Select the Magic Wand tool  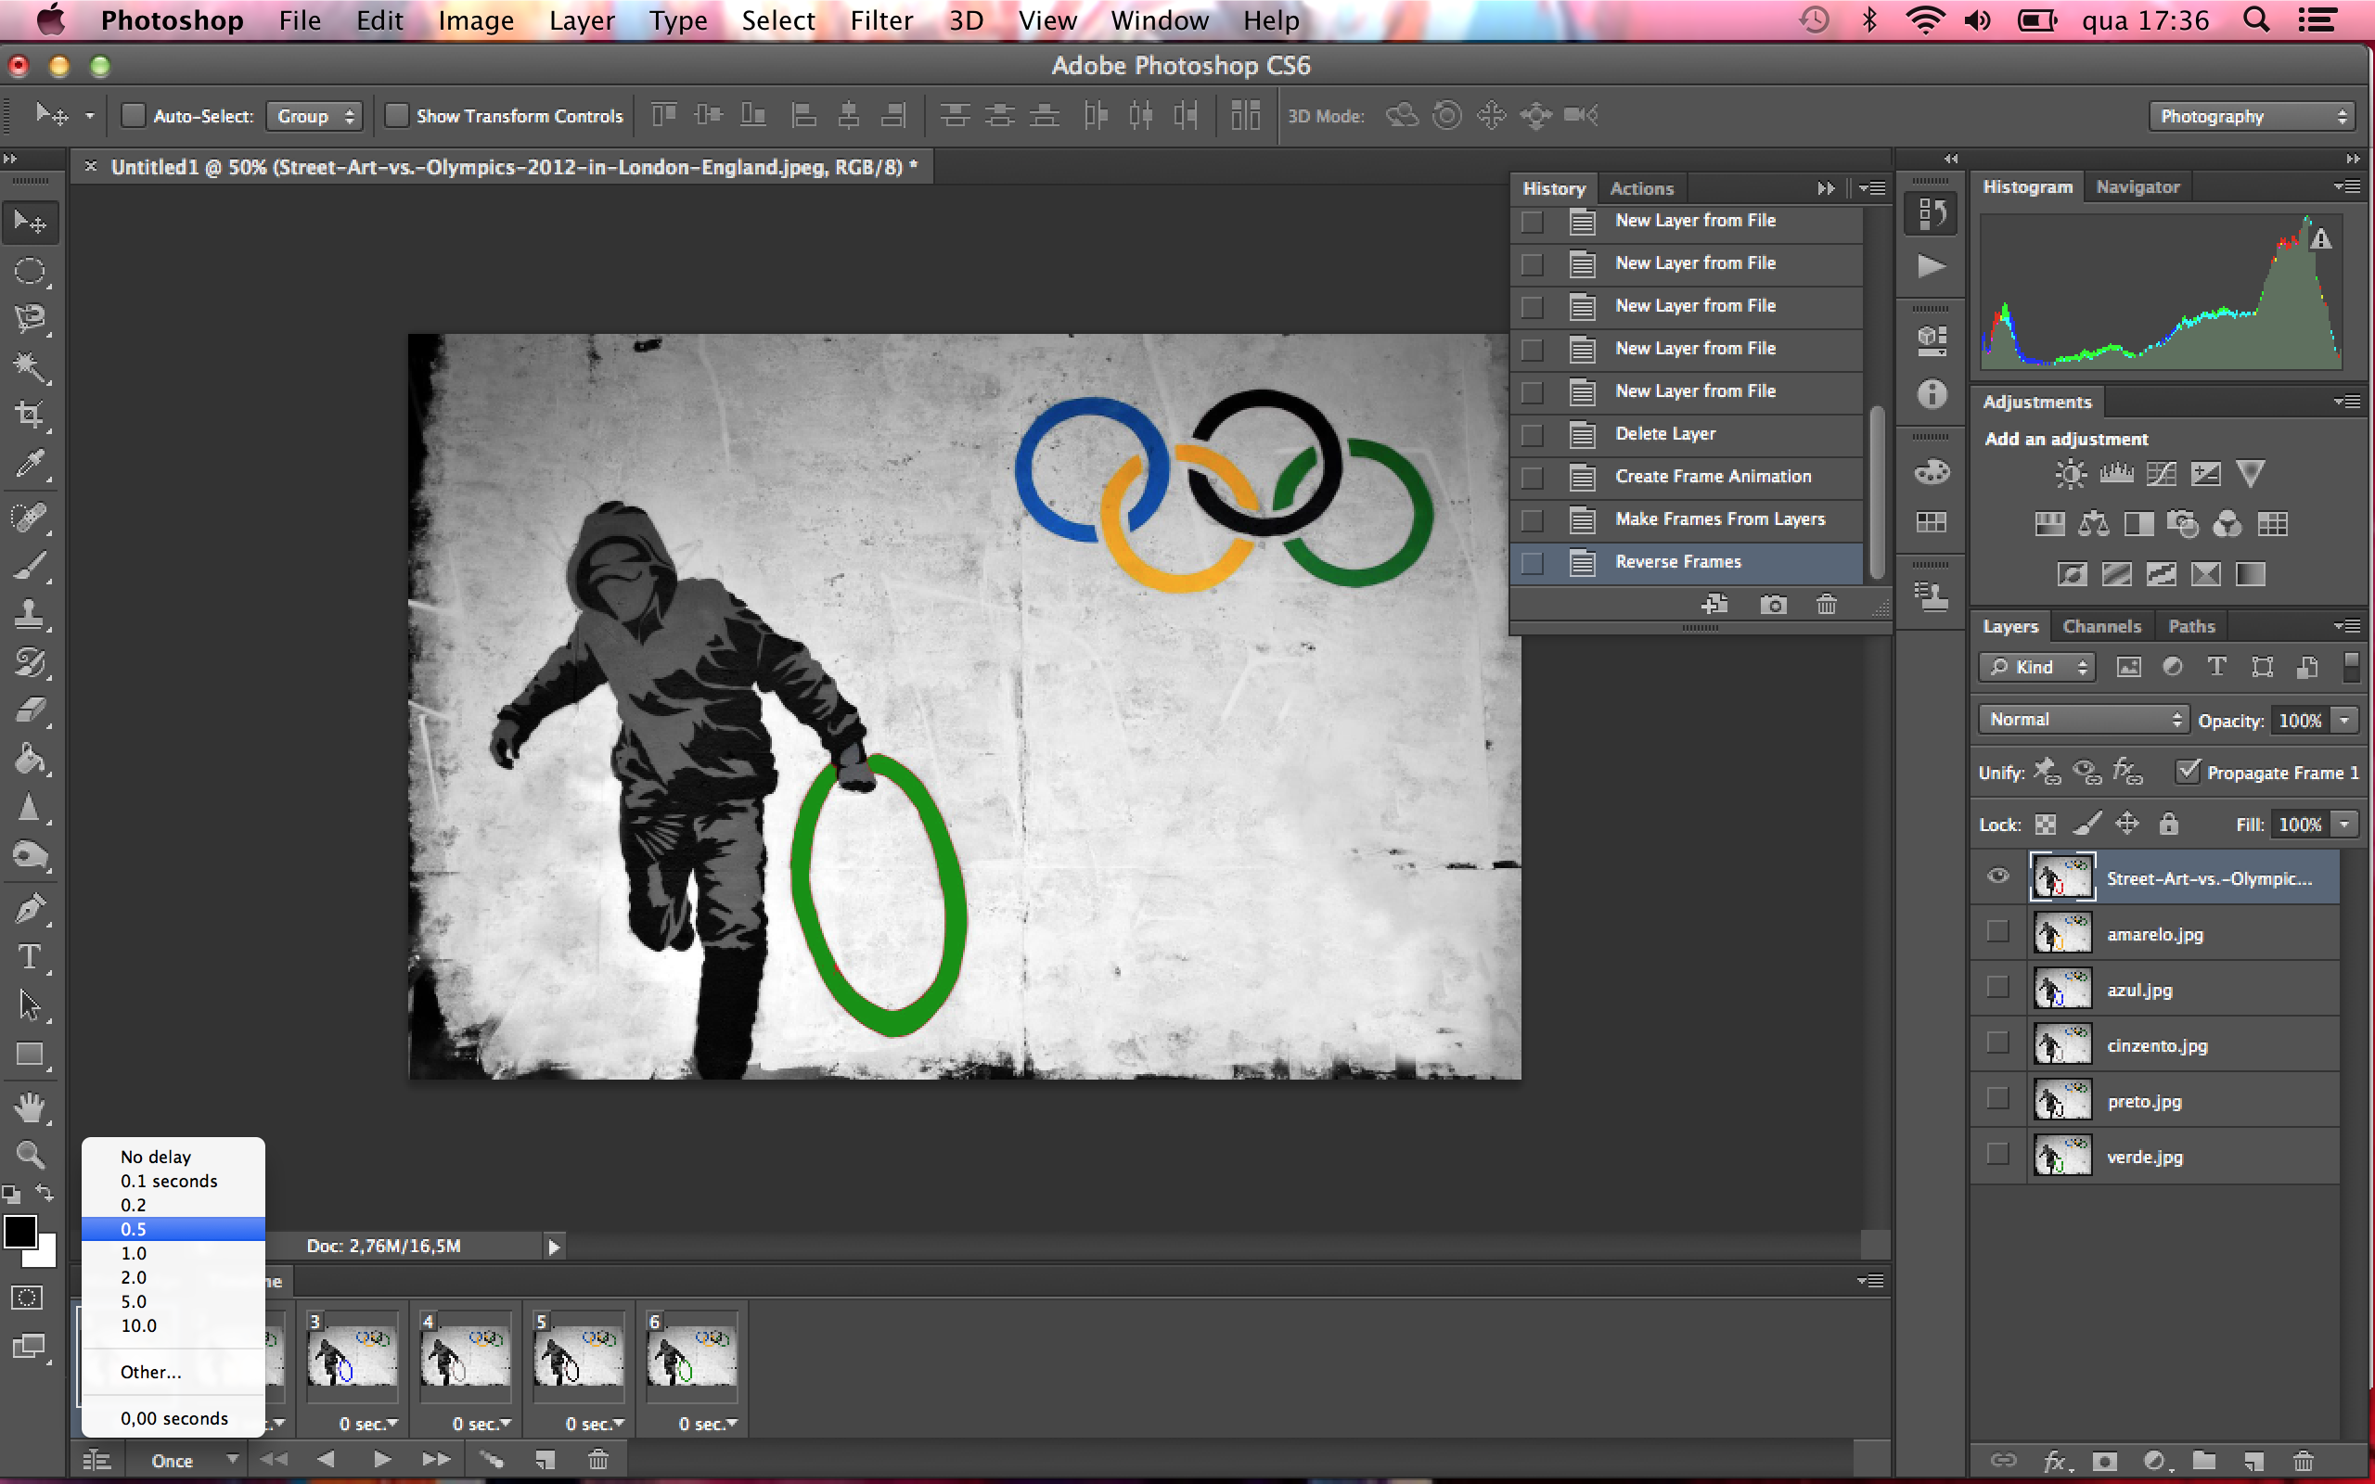pyautogui.click(x=30, y=367)
